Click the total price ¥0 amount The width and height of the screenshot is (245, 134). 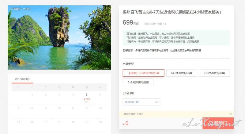pyautogui.click(x=126, y=123)
